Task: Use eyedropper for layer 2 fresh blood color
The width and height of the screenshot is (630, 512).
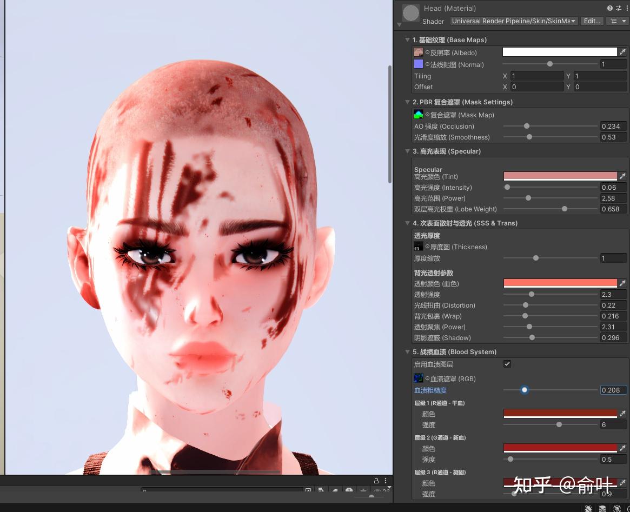Action: click(622, 448)
